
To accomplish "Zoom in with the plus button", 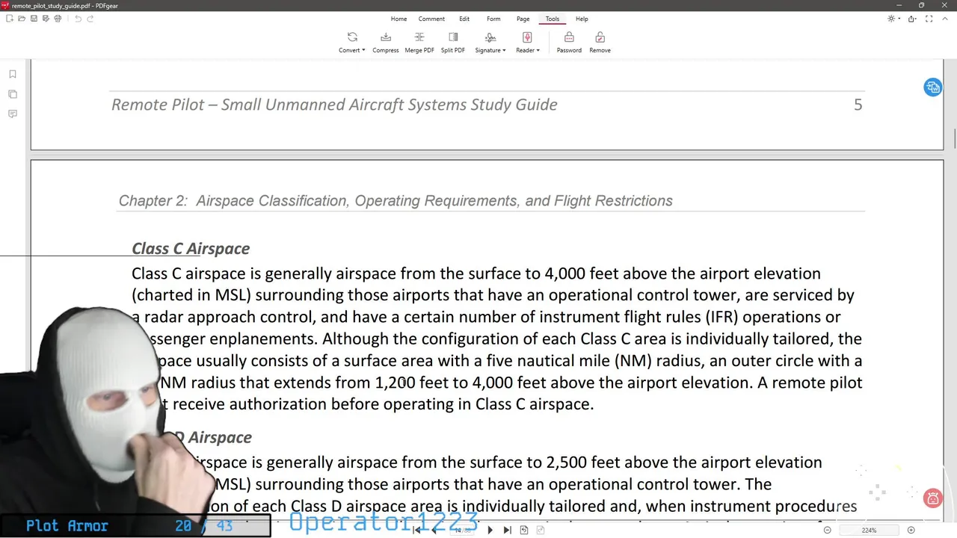I will (911, 530).
